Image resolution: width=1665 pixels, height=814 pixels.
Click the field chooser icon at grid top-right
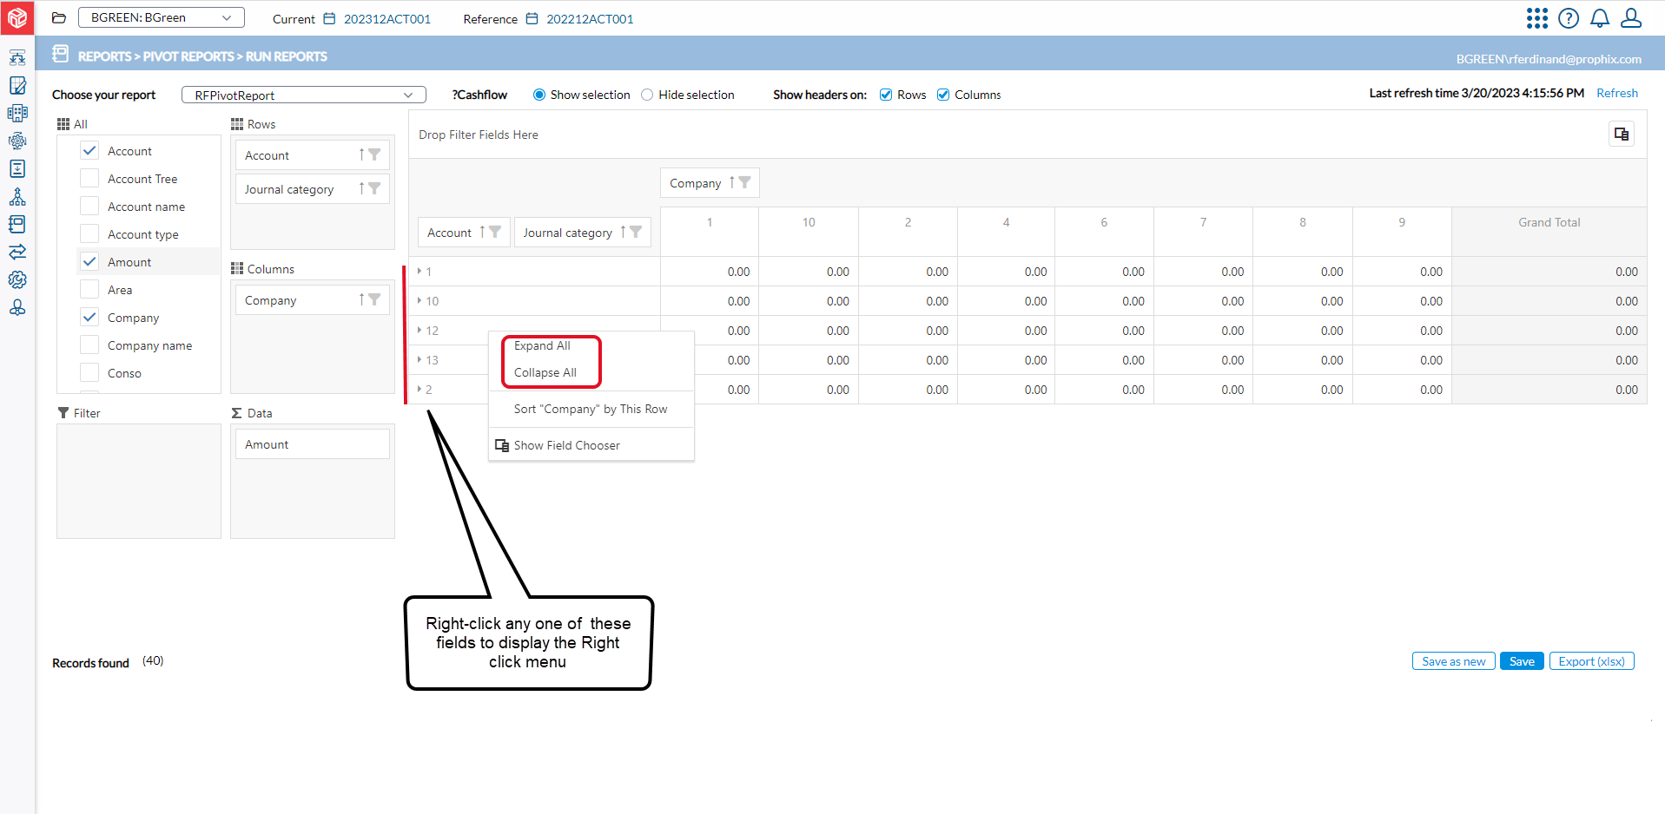(x=1622, y=134)
